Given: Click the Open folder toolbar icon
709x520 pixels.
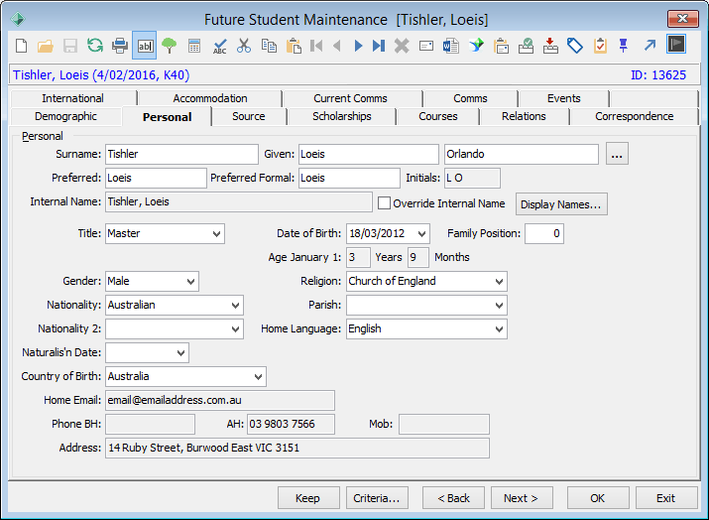Looking at the screenshot, I should (x=46, y=46).
